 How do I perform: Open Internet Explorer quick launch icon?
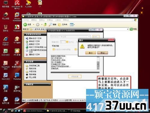[x=16, y=111]
